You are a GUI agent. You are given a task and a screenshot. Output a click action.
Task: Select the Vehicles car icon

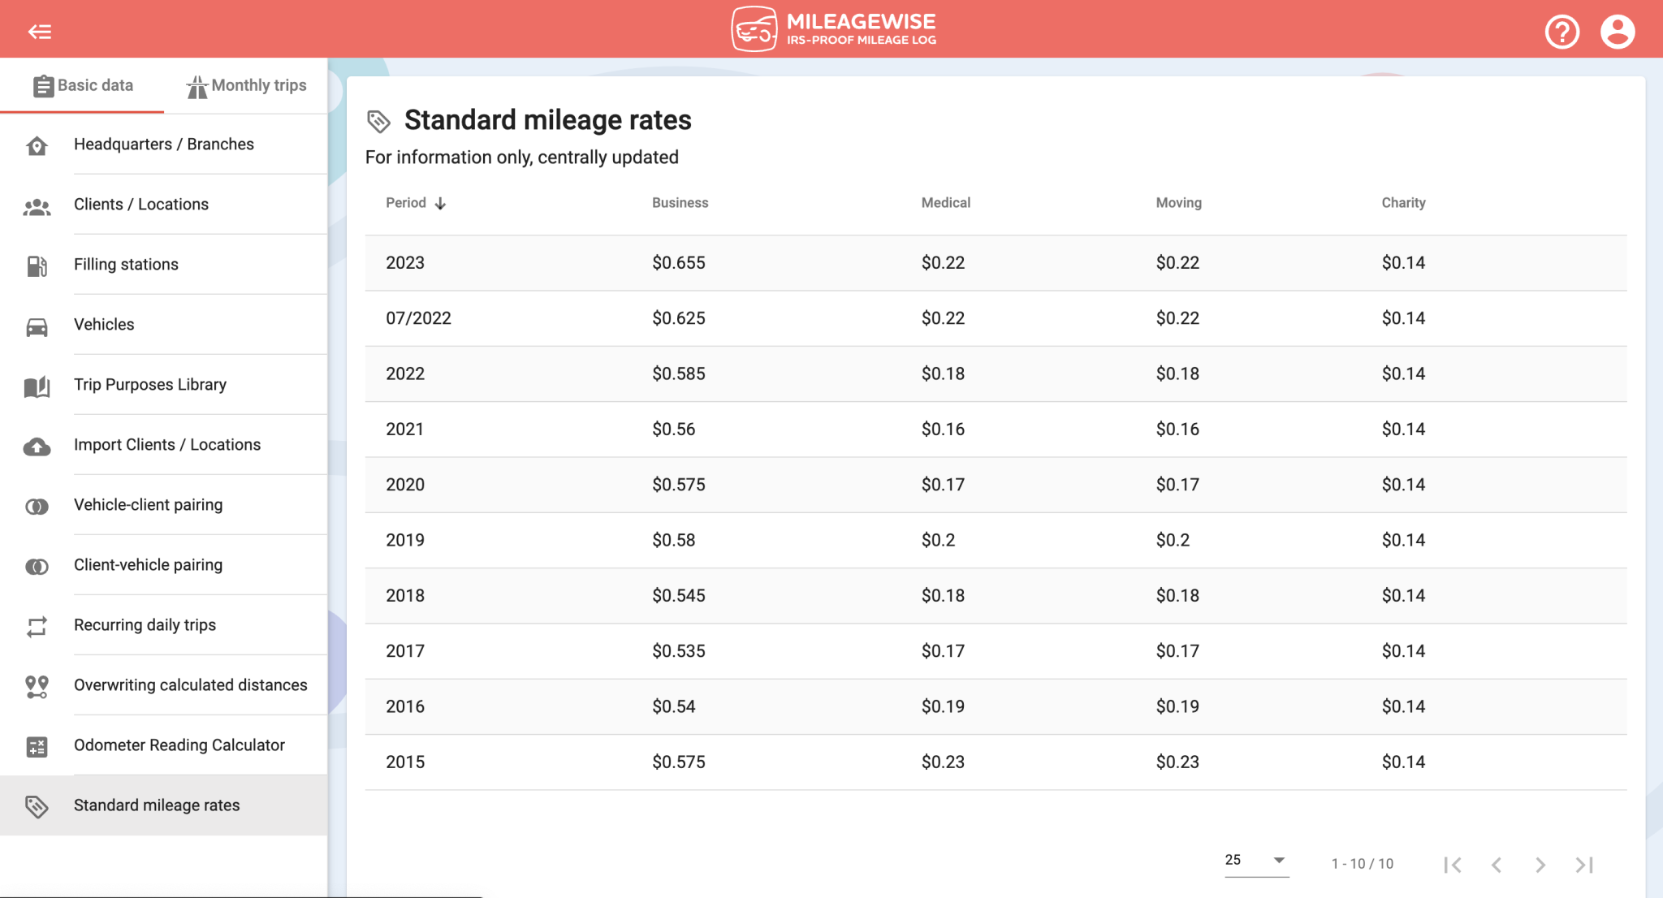point(37,326)
